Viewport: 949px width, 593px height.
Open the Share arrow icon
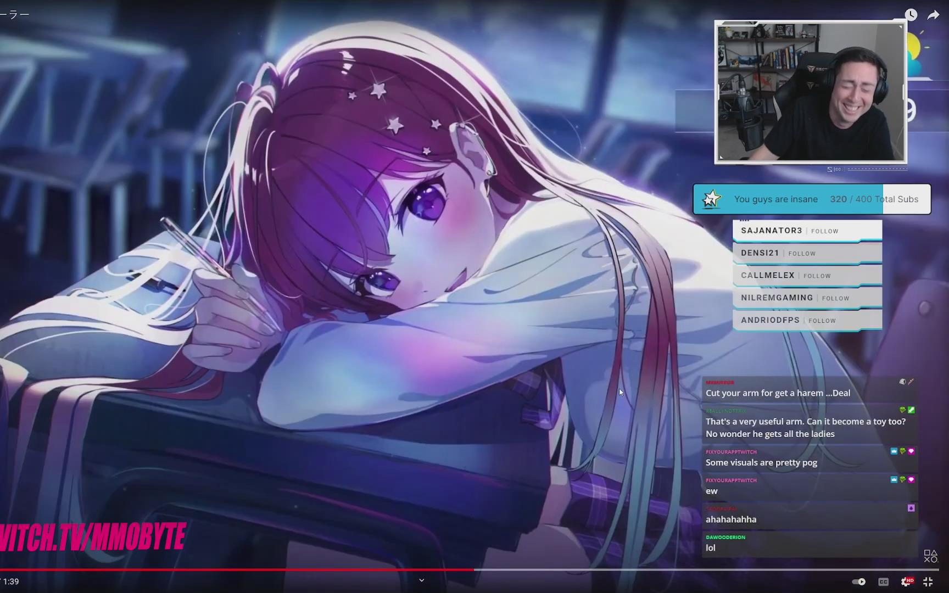(x=933, y=15)
